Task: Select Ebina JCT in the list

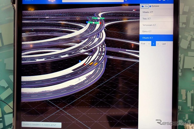Action: pyautogui.click(x=156, y=31)
